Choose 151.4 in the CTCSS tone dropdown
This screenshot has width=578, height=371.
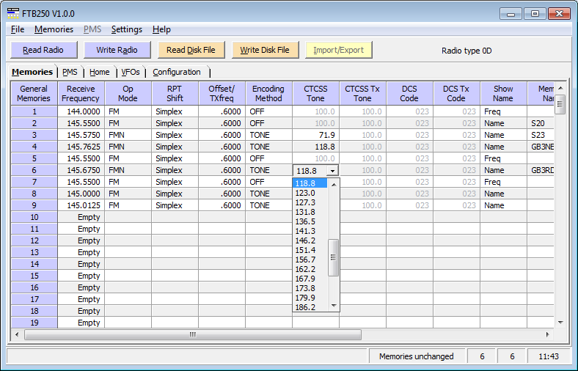(x=304, y=250)
